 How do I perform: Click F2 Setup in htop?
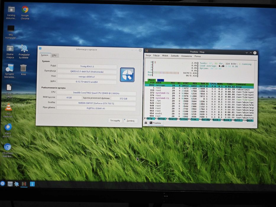click(160, 119)
